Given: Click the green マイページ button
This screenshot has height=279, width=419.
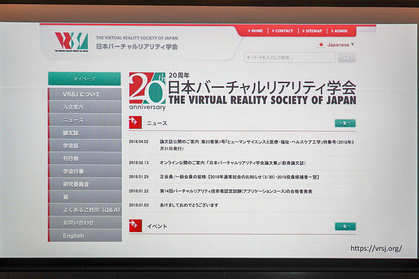Looking at the screenshot, I should [x=84, y=79].
